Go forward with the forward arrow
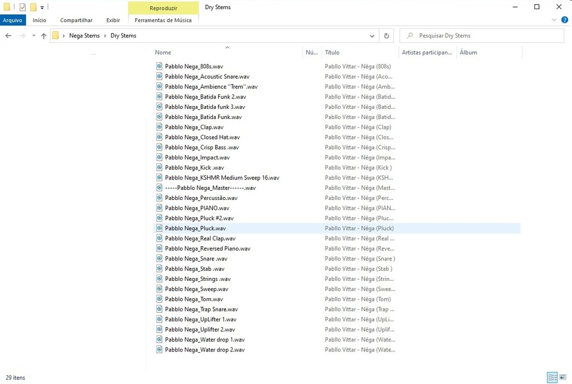The image size is (572, 384). point(22,36)
